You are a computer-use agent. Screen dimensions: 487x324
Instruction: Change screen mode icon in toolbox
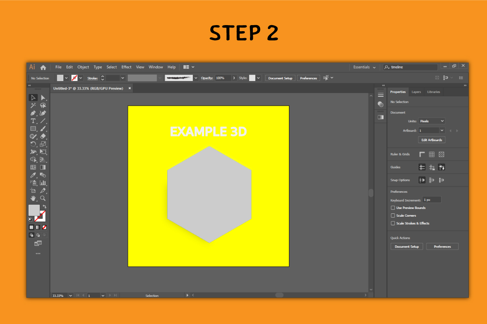[x=38, y=243]
